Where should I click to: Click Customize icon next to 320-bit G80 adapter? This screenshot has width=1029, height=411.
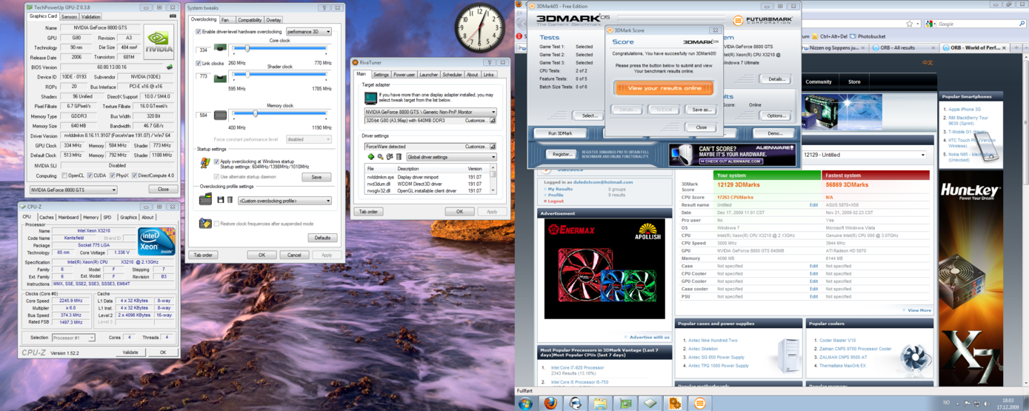pyautogui.click(x=493, y=120)
